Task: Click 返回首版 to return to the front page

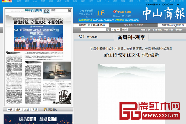Action: tap(145, 29)
